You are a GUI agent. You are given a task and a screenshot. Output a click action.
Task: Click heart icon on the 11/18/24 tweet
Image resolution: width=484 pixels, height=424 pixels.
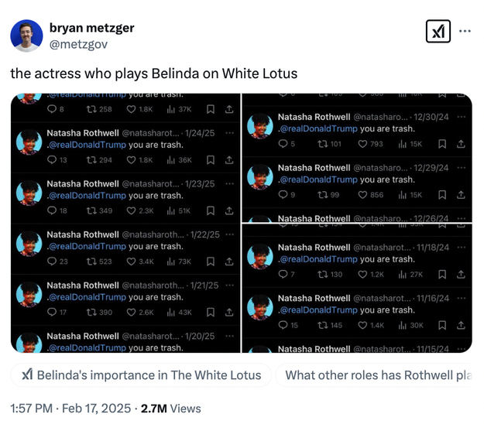click(x=362, y=275)
